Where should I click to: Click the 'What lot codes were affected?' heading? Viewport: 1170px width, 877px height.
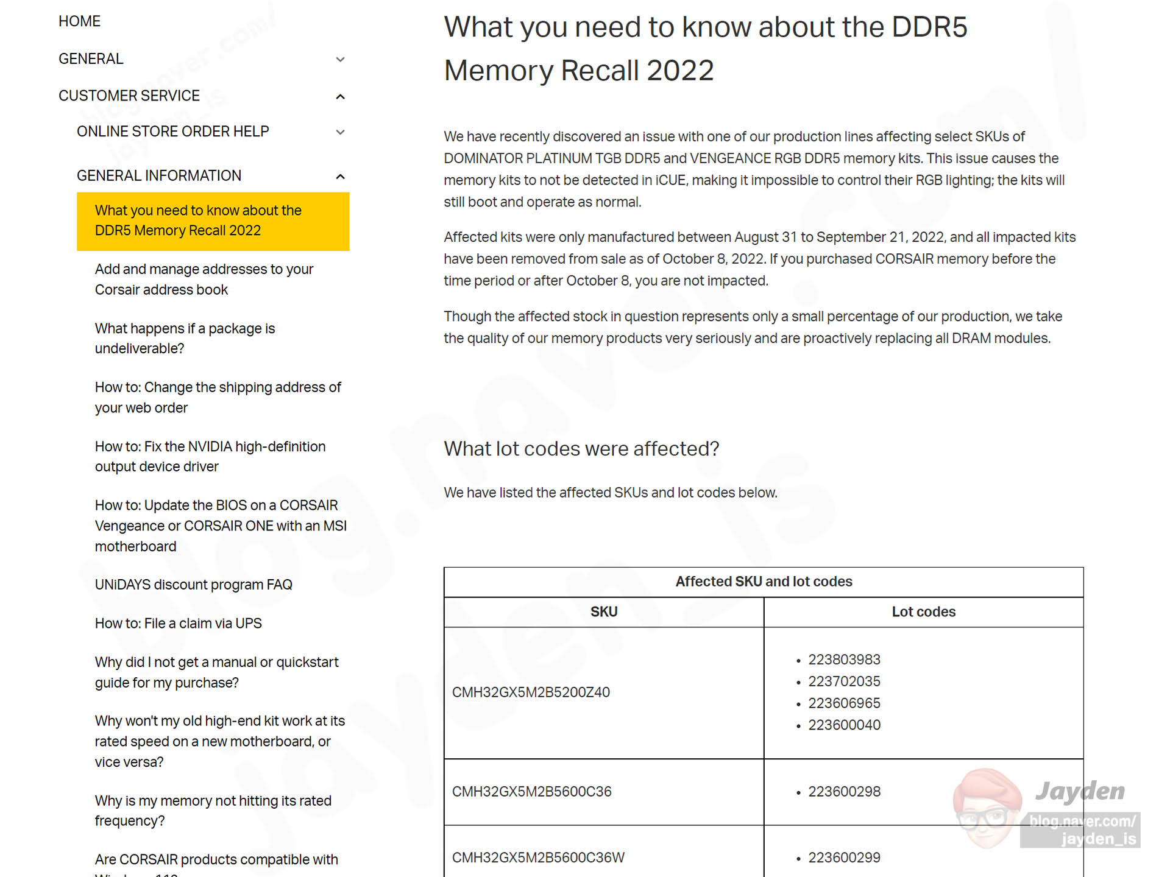581,449
